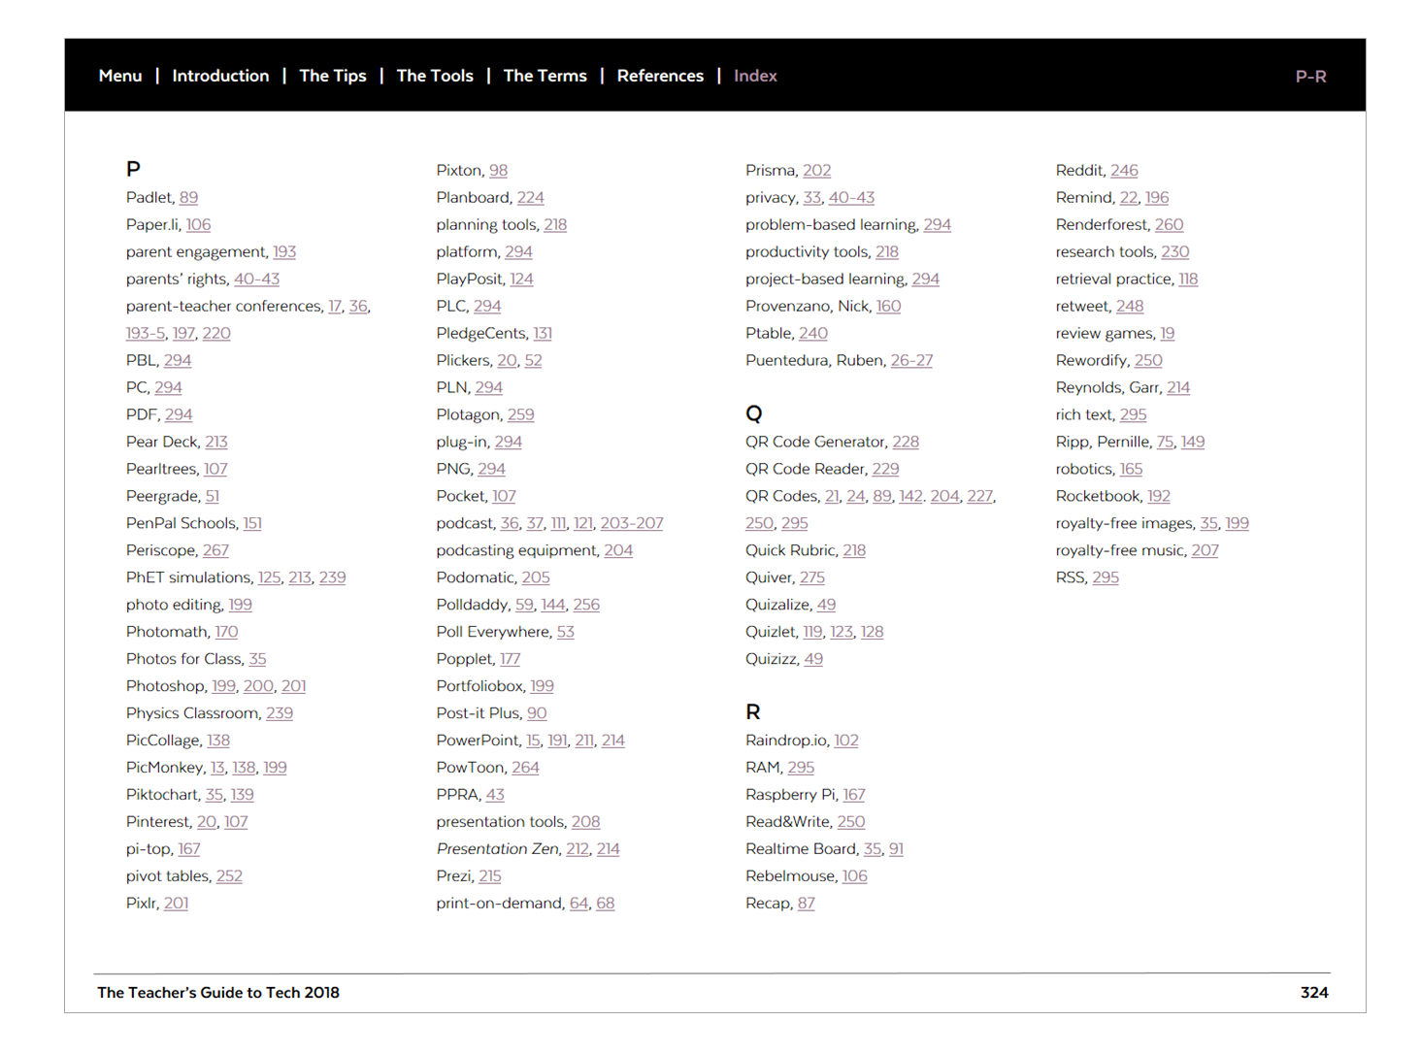Viewport: 1420px width, 1054px height.
Task: Click page 215 link for Prezi
Action: (x=490, y=876)
